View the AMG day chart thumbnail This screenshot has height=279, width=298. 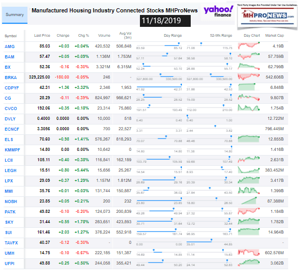coord(249,45)
